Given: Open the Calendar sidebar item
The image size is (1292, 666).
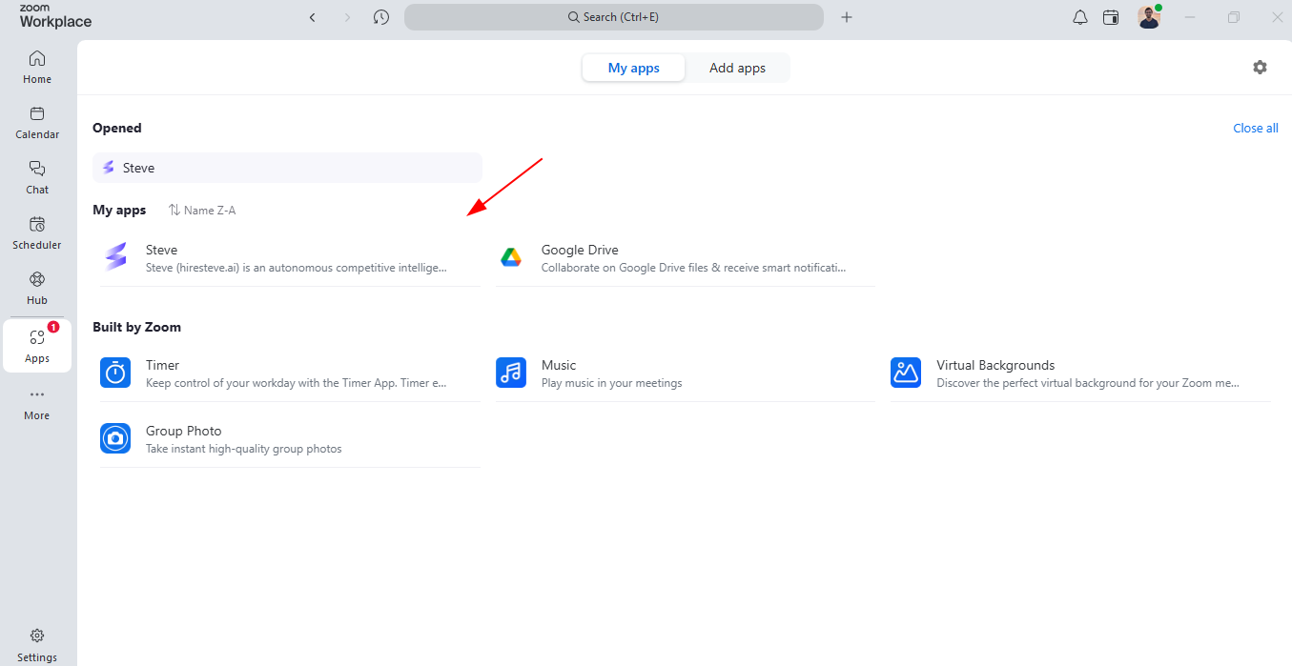Looking at the screenshot, I should 37,122.
